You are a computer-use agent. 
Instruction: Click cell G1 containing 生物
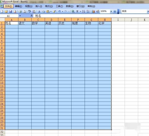[91, 23]
